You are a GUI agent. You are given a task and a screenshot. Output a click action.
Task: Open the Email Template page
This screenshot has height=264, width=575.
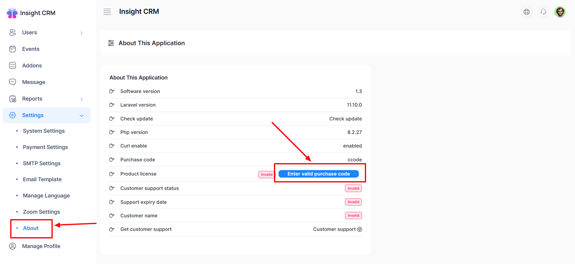click(42, 179)
